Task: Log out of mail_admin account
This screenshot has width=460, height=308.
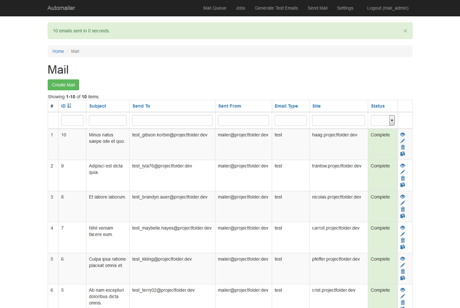Action: [388, 8]
